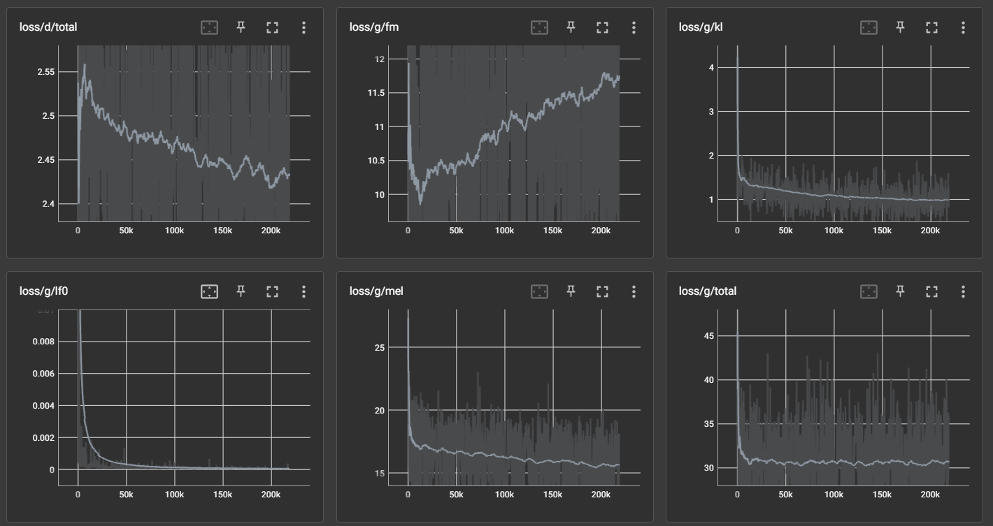Fit domain to data in loss/g/mel chart
993x526 pixels.
point(539,291)
